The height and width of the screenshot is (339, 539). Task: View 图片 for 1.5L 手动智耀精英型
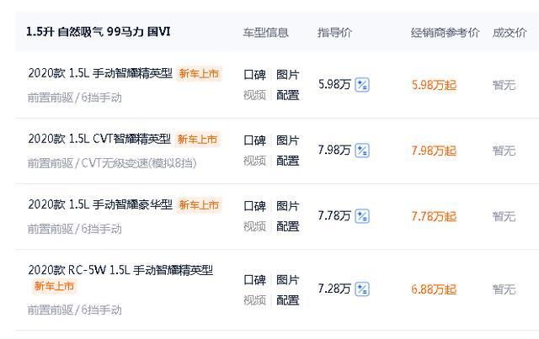[x=288, y=75]
